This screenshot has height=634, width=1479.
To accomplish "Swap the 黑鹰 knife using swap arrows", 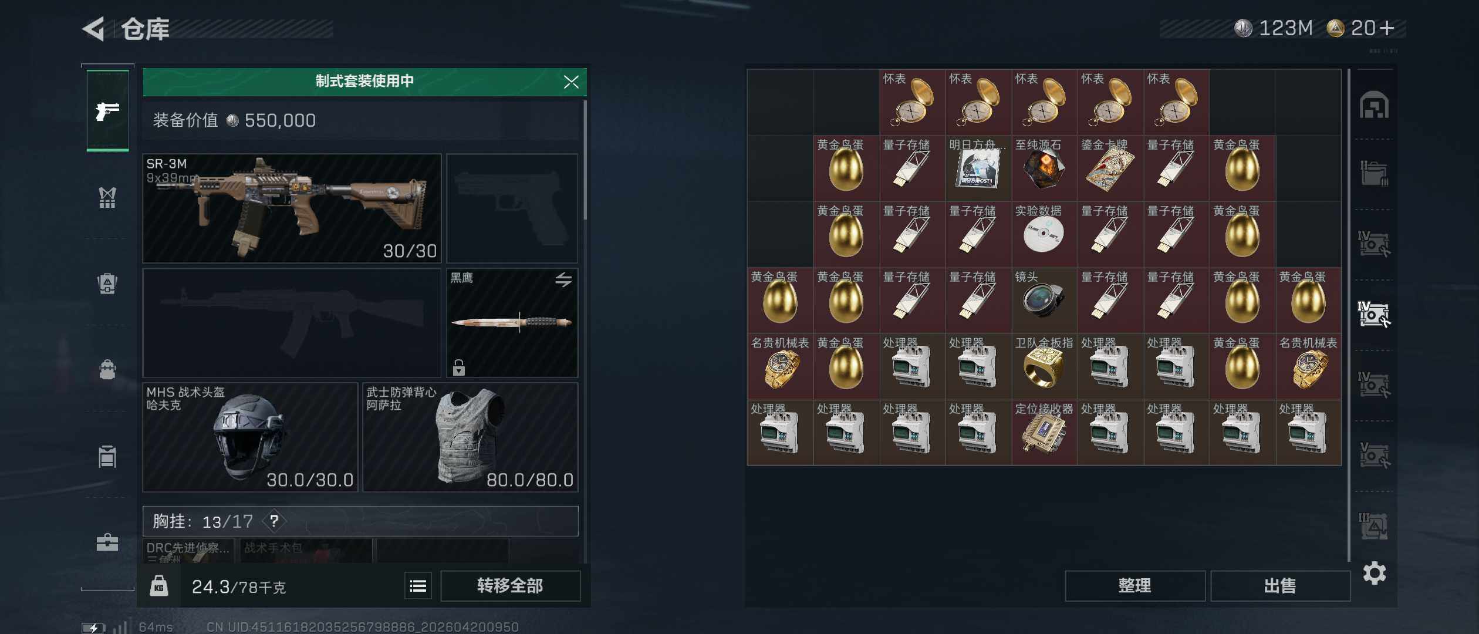I will (x=563, y=280).
